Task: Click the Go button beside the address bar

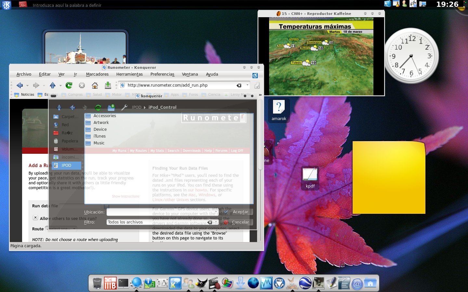Action: coord(257,85)
